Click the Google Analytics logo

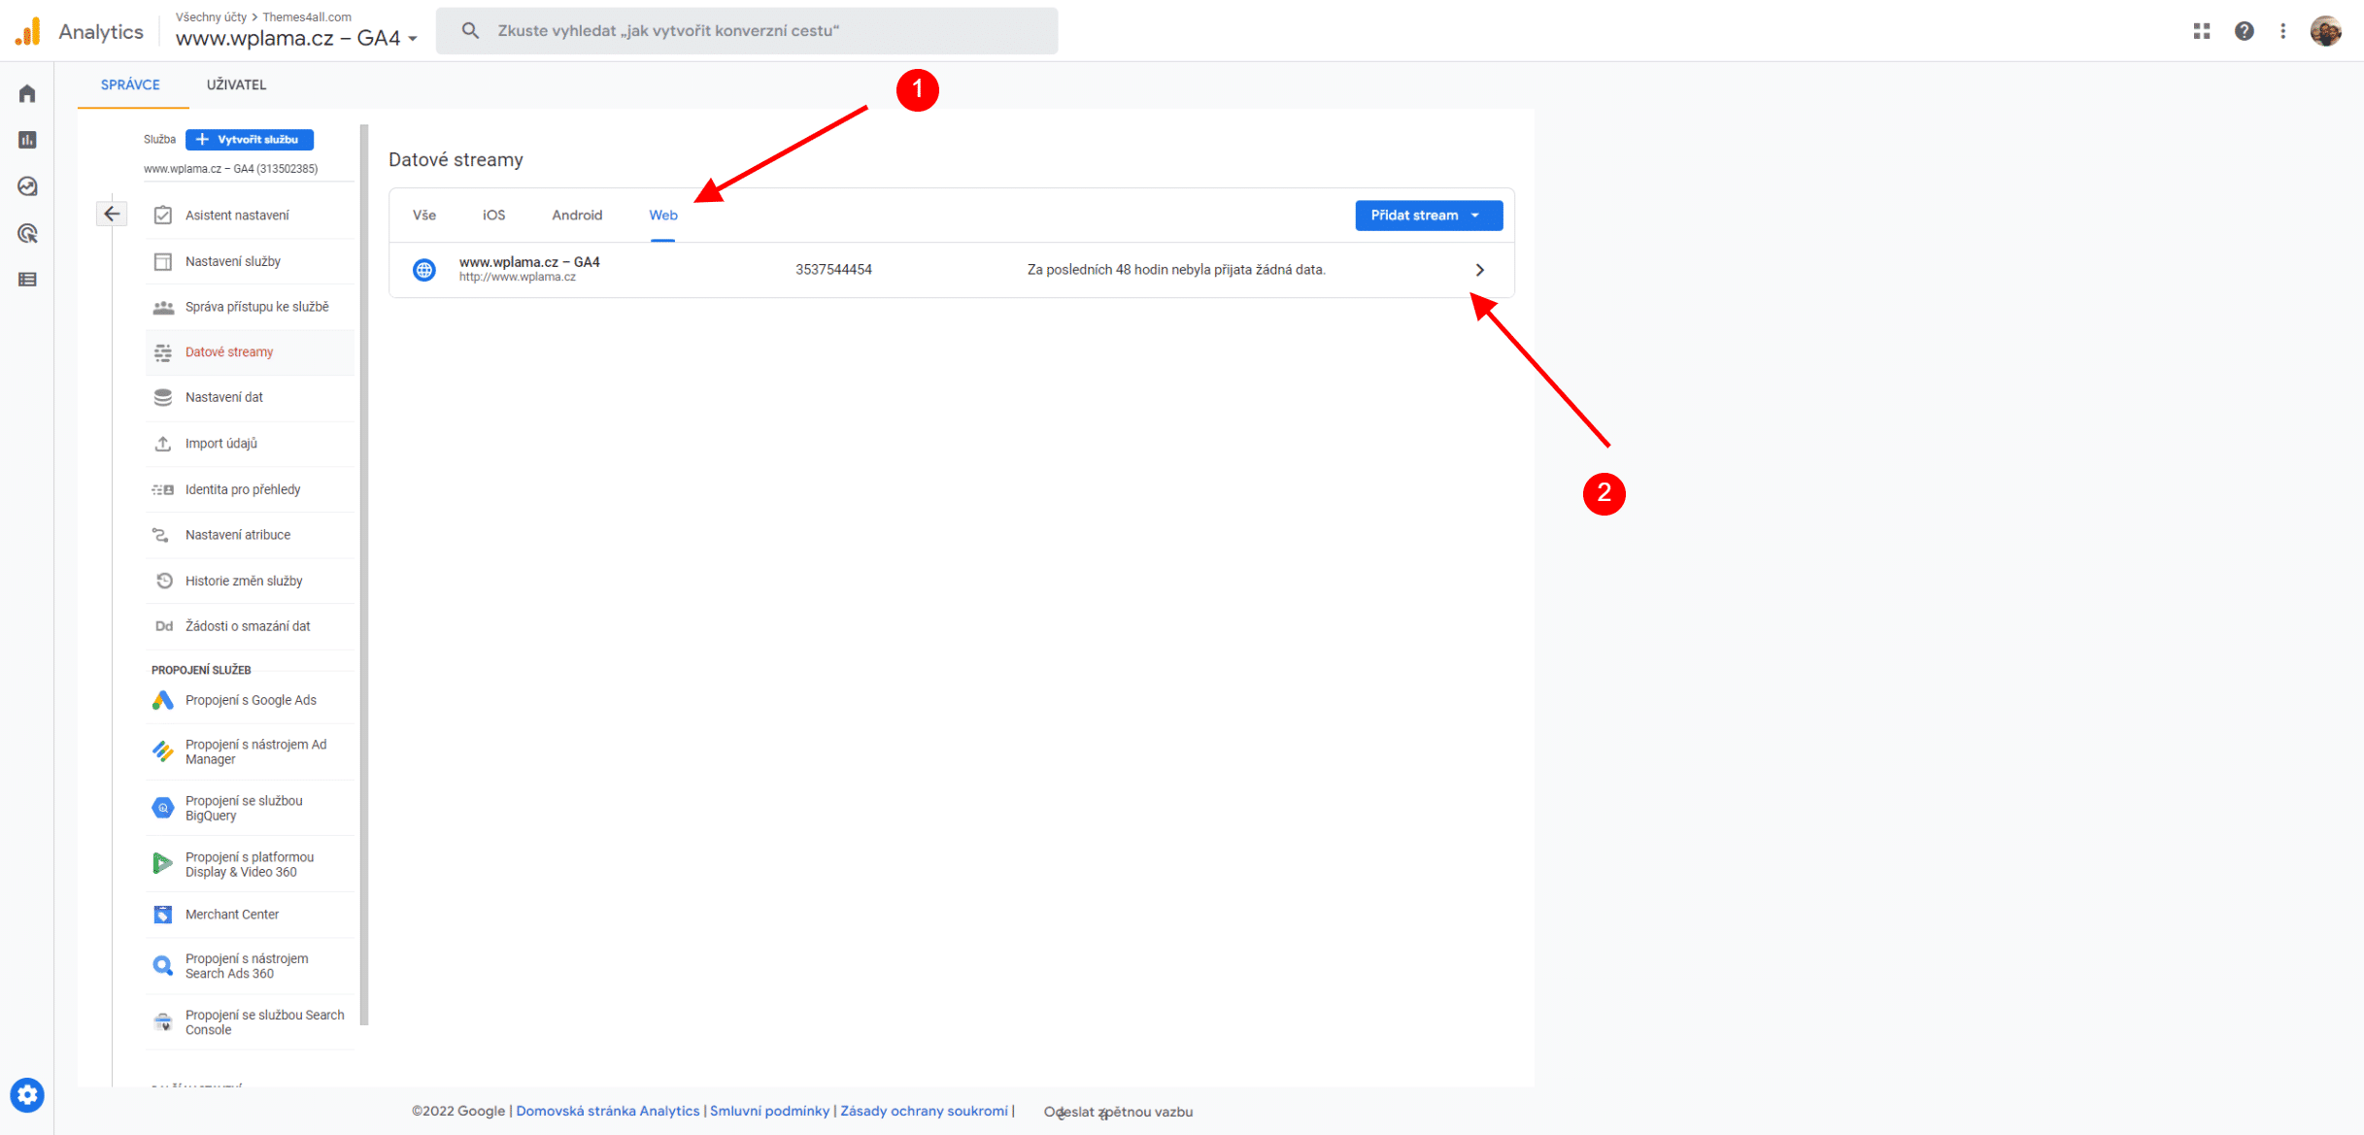coord(28,31)
